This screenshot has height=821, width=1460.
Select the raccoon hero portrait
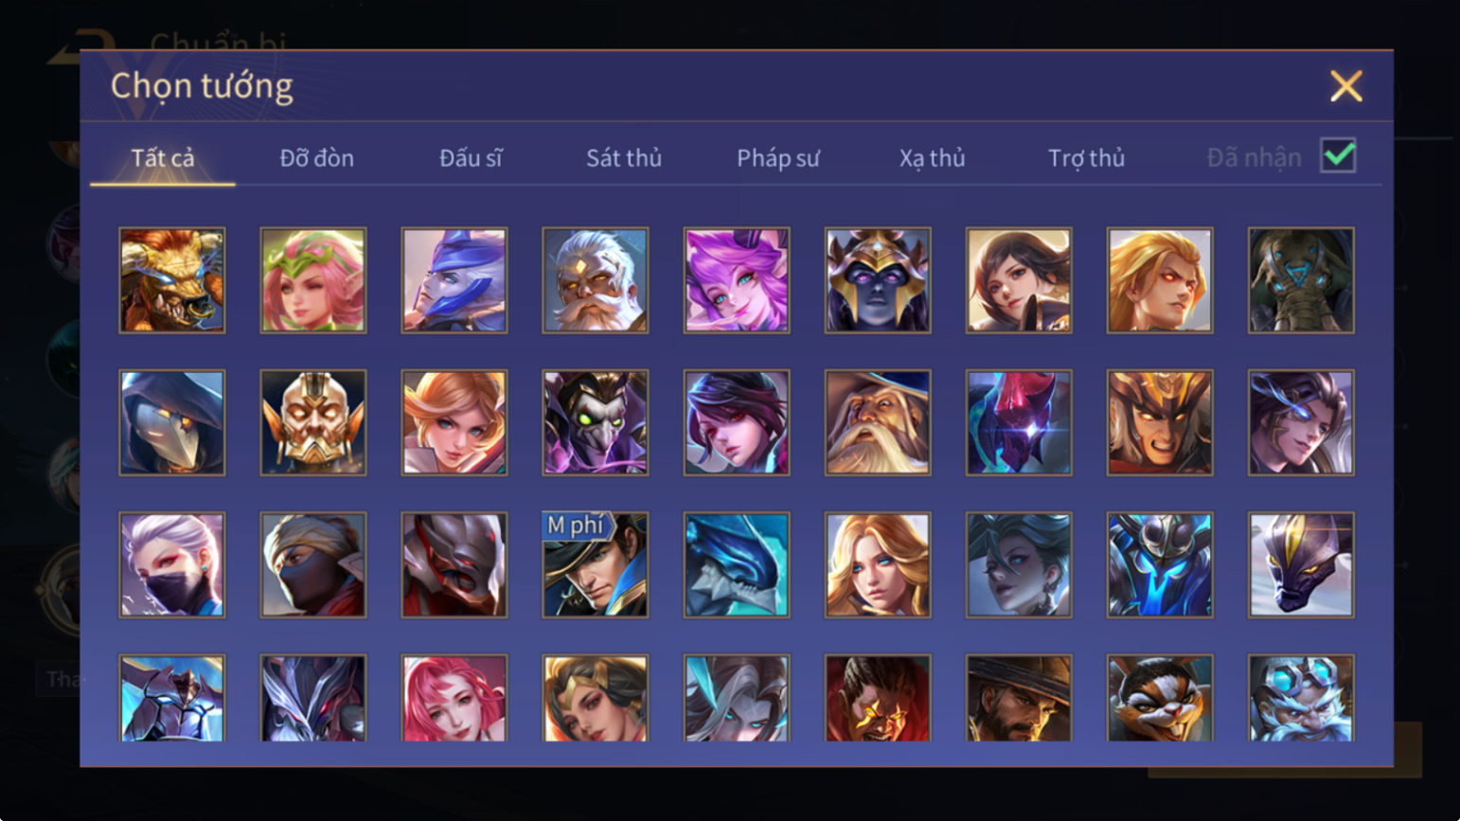pos(1160,698)
